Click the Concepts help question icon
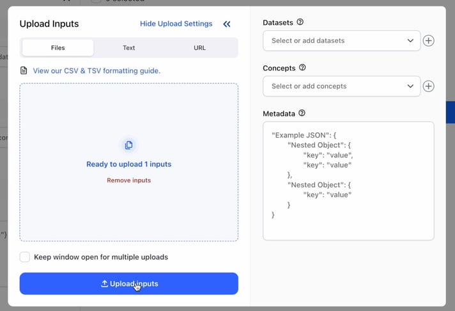The width and height of the screenshot is (455, 311). coord(302,68)
